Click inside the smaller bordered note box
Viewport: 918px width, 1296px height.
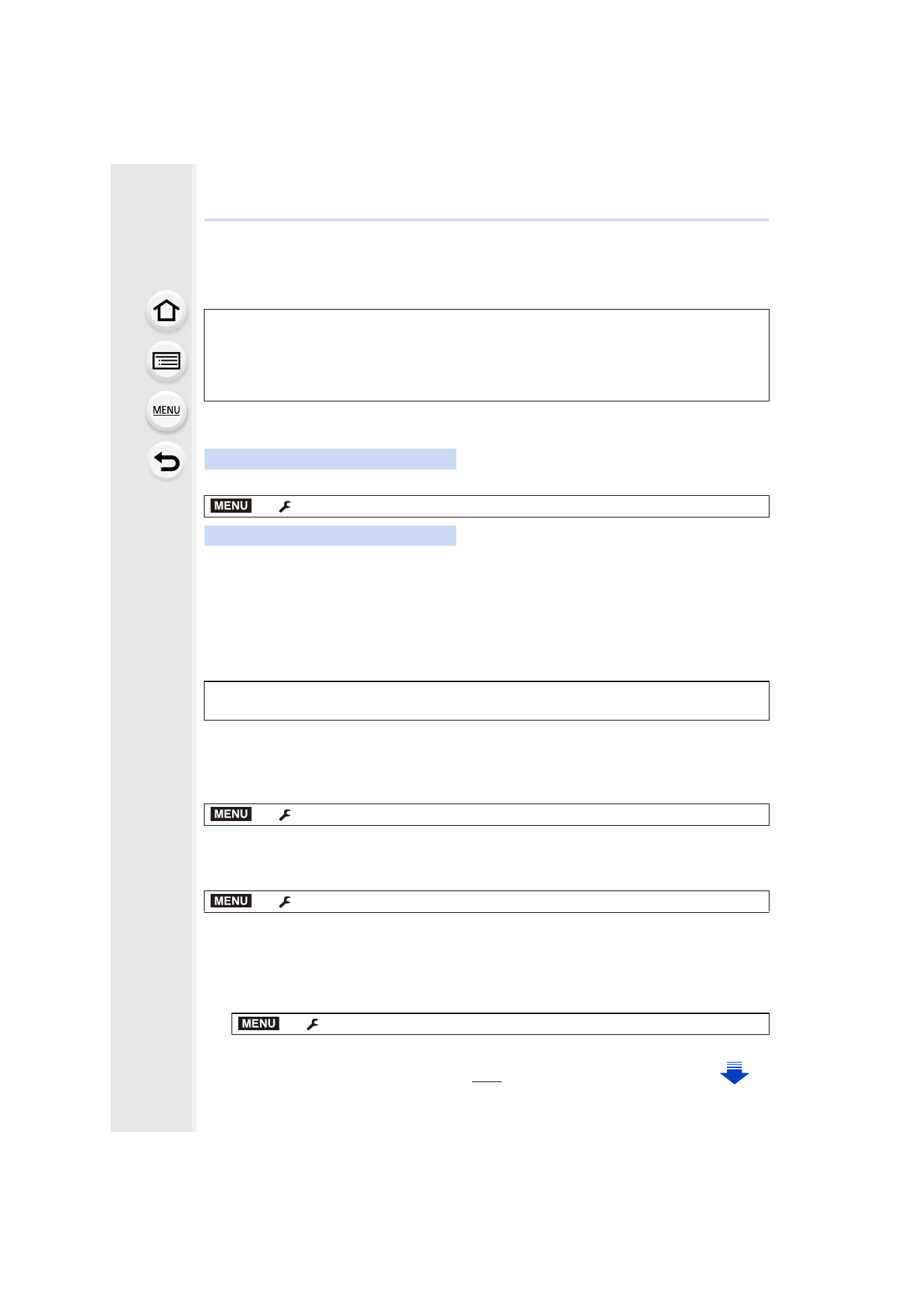tap(487, 701)
